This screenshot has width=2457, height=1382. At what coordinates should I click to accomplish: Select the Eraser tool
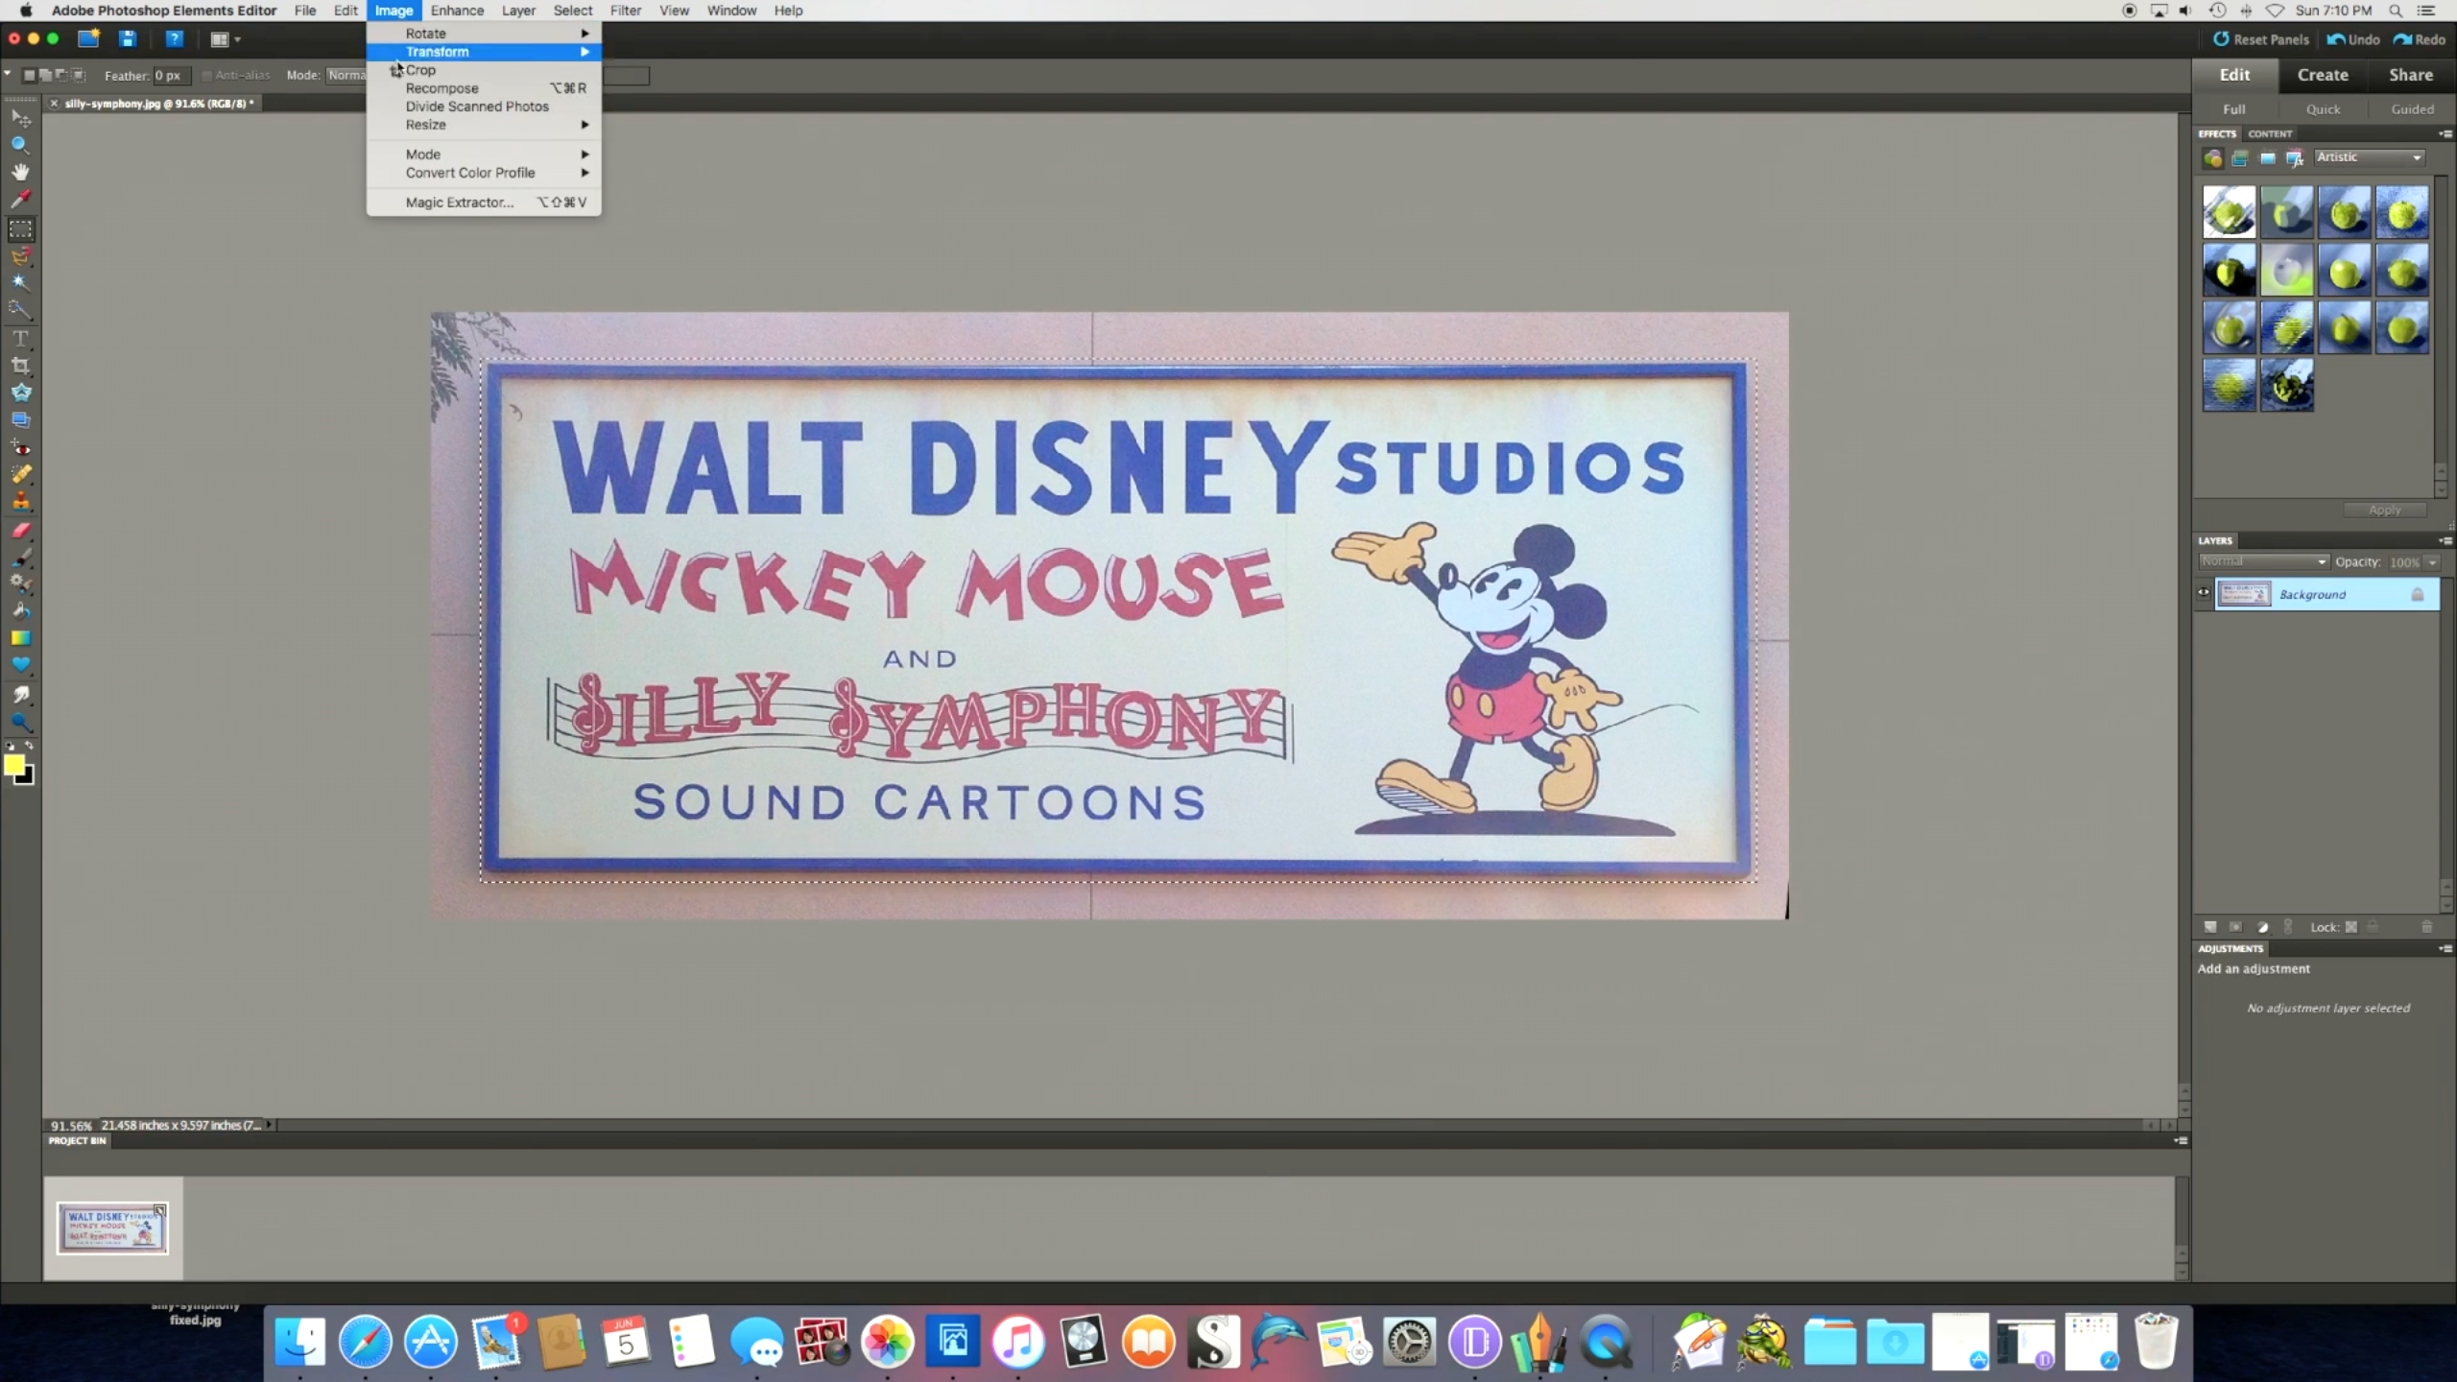coord(20,529)
